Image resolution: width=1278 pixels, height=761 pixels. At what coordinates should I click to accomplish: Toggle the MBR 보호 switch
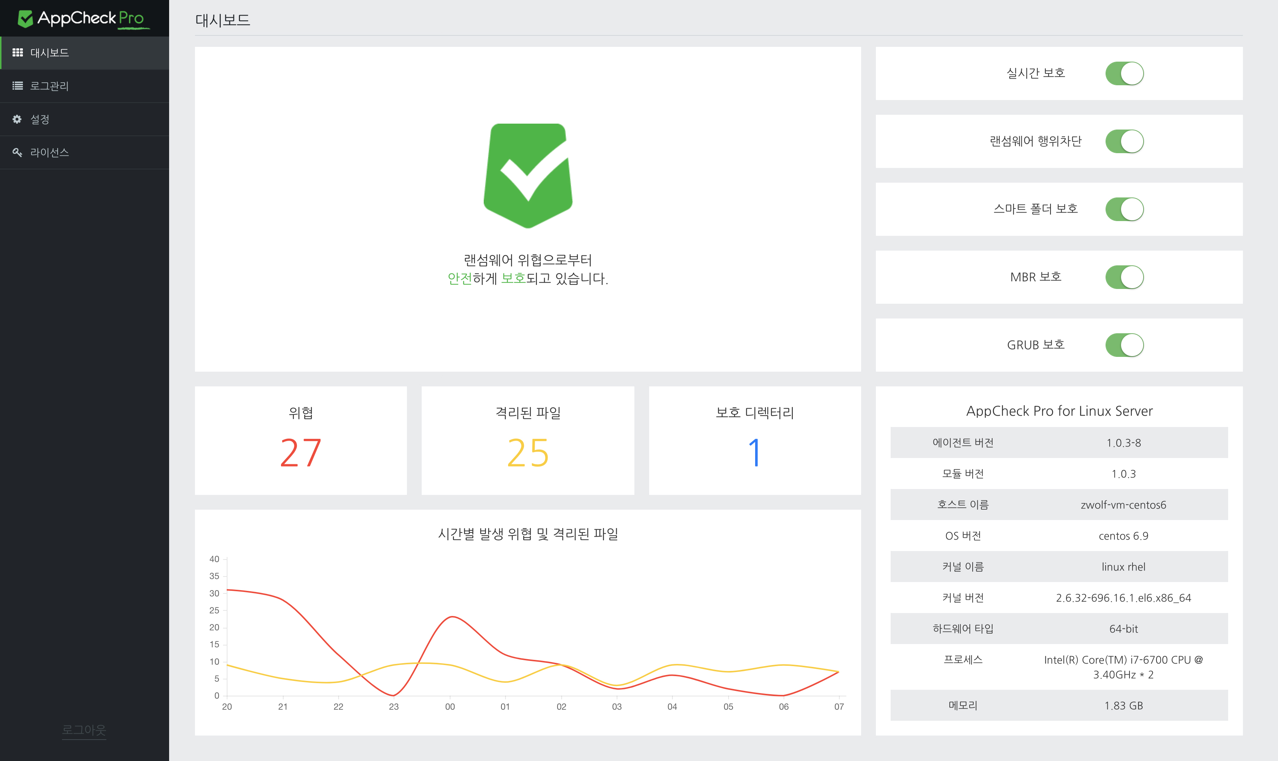(1124, 278)
